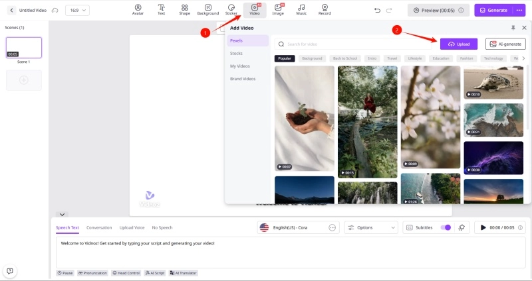Choose the purple wave video 00:30
532x281 pixels.
tap(493, 158)
